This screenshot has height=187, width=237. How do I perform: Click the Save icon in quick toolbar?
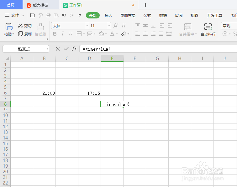point(33,15)
